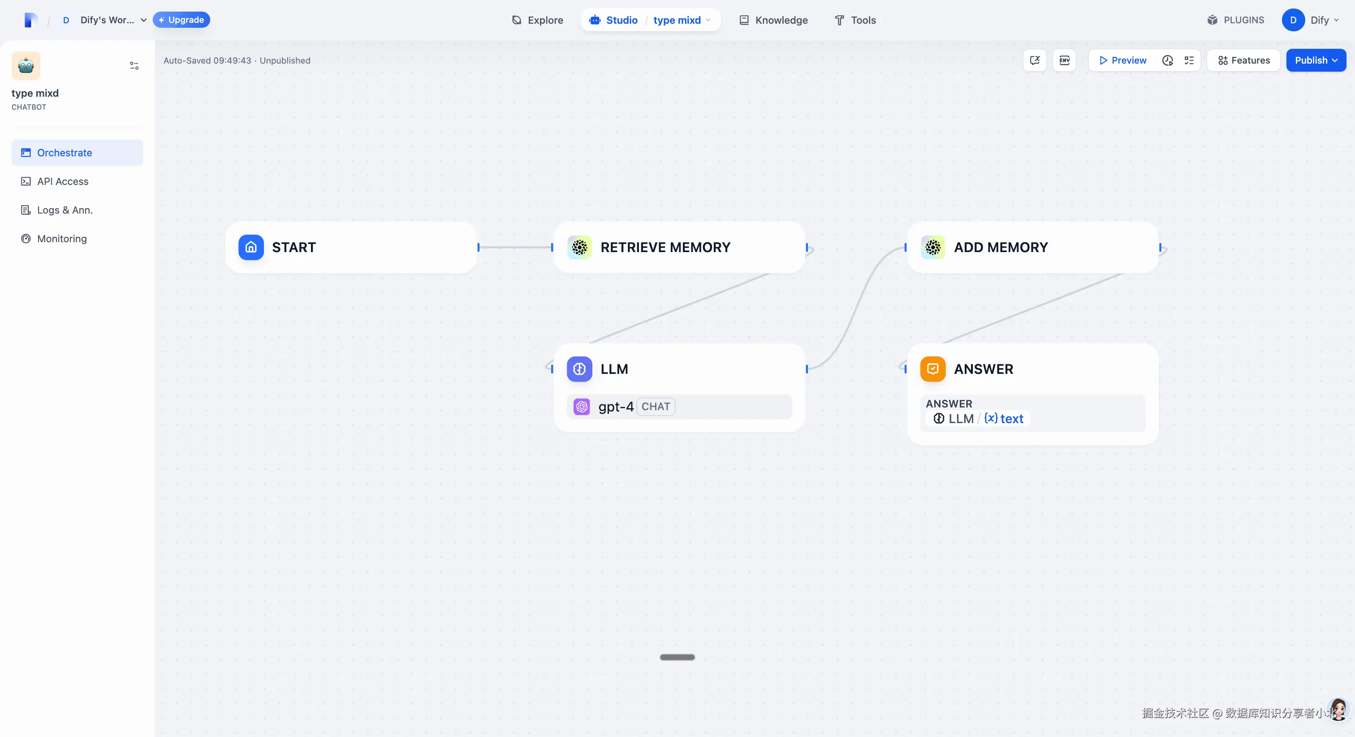
Task: Click the LLM node brain icon
Action: tap(579, 369)
